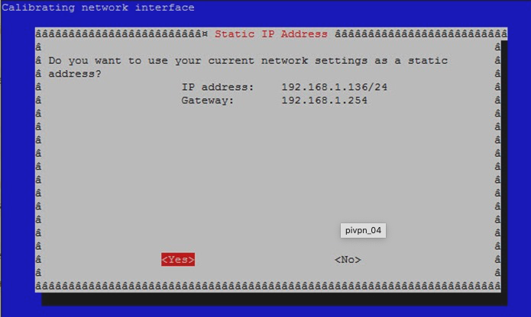Click the pivpn_04 tooltip label

tap(363, 230)
